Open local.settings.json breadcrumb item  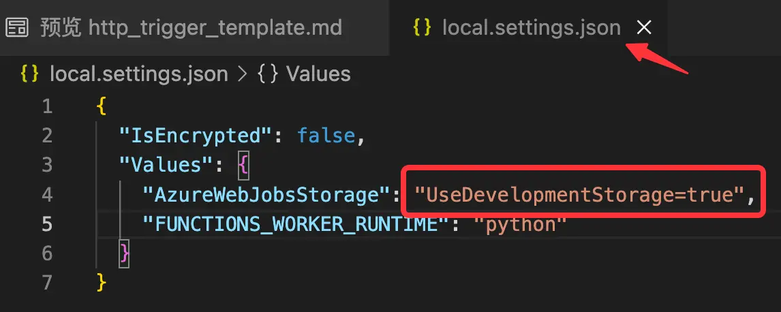[138, 74]
